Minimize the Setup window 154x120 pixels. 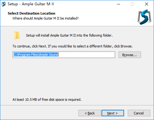pos(119,4)
